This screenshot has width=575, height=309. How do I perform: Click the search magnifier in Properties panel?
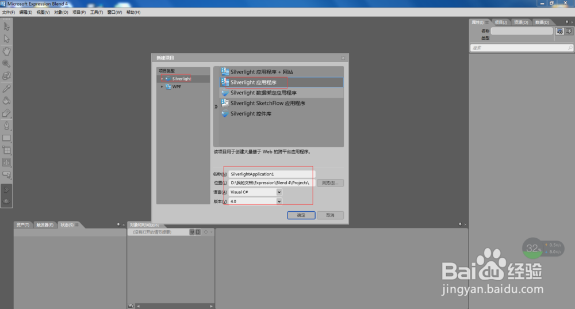coord(570,48)
